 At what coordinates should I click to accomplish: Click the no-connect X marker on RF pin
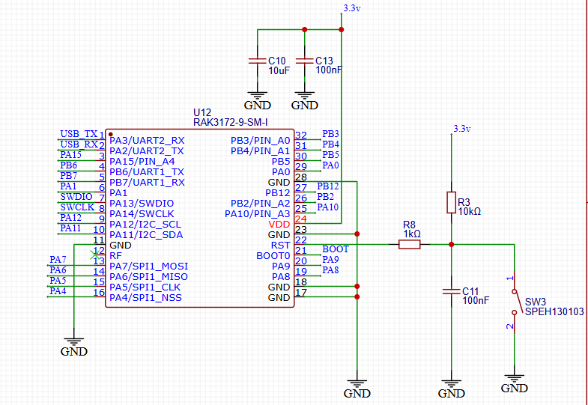click(x=94, y=255)
